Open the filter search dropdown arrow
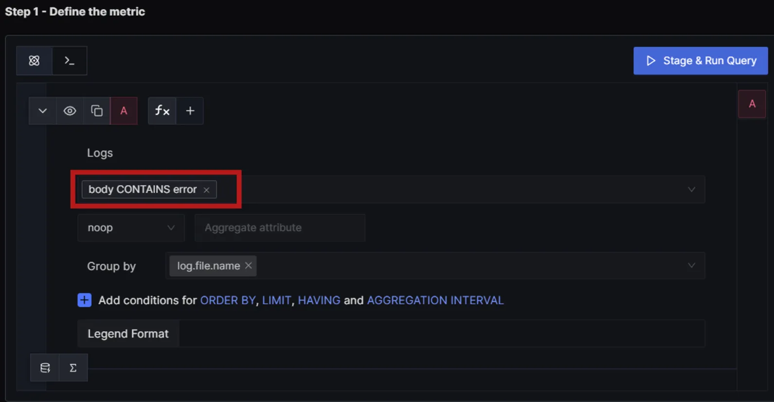This screenshot has width=774, height=402. pos(691,190)
